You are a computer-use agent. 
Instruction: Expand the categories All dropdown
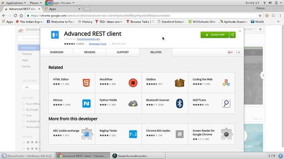coord(31,87)
